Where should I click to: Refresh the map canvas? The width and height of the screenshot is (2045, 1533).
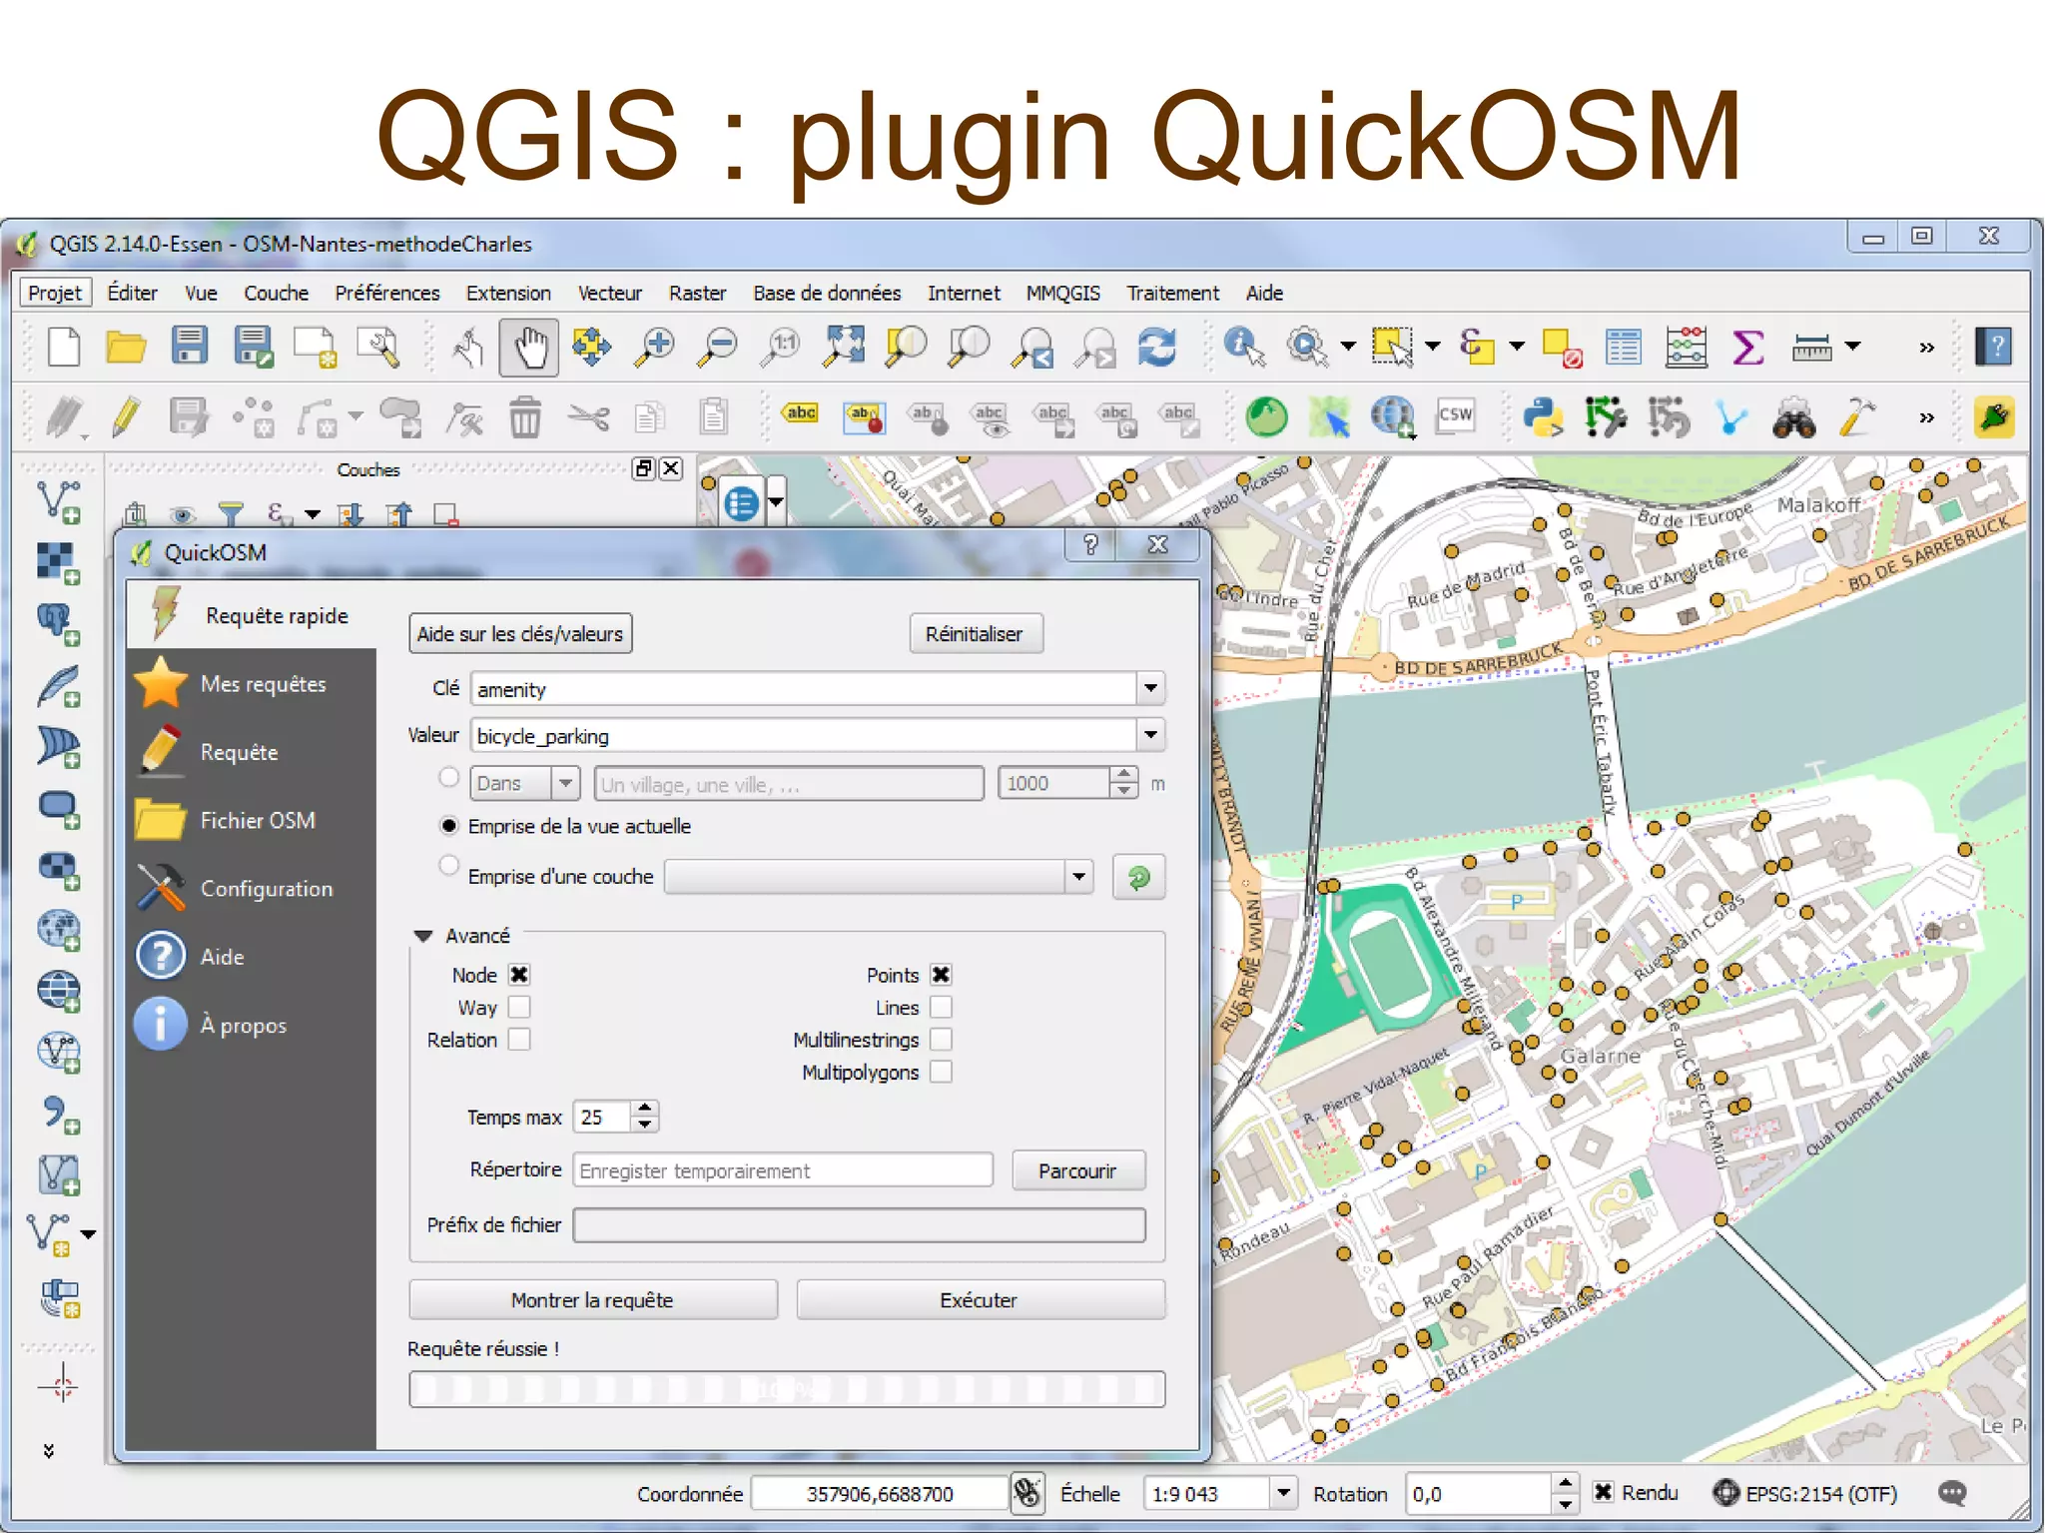click(x=1157, y=348)
